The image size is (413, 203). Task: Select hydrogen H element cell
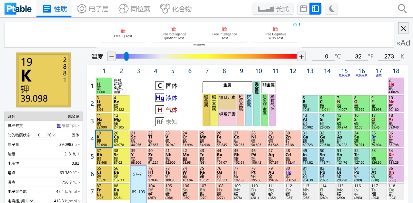(x=104, y=86)
